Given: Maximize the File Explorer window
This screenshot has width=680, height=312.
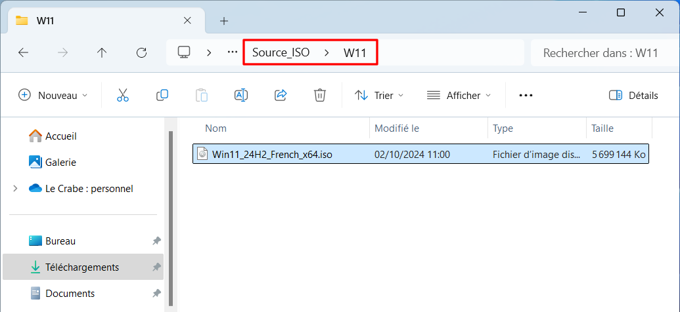Looking at the screenshot, I should (621, 12).
